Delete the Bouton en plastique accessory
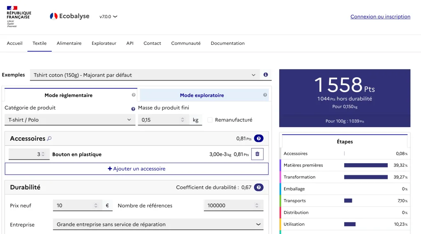 pyautogui.click(x=257, y=154)
